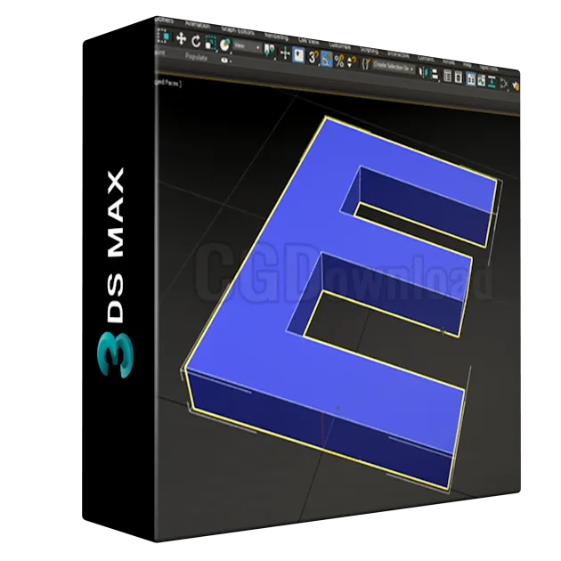Viewport: 561px width, 561px height.
Task: Click the ribbon minimize toggle beside Populate
Action: tap(225, 61)
